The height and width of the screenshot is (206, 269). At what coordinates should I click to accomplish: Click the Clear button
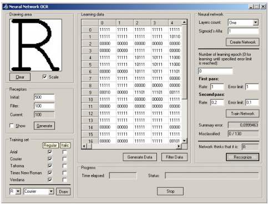pos(20,77)
